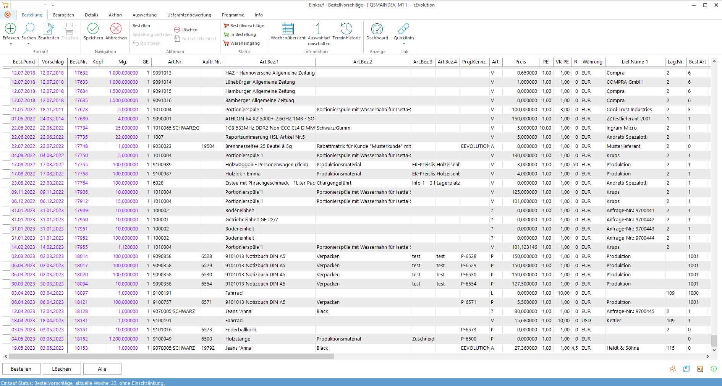Click the Best.Punkt column header
Viewport: 722px width, 386px height.
point(24,62)
